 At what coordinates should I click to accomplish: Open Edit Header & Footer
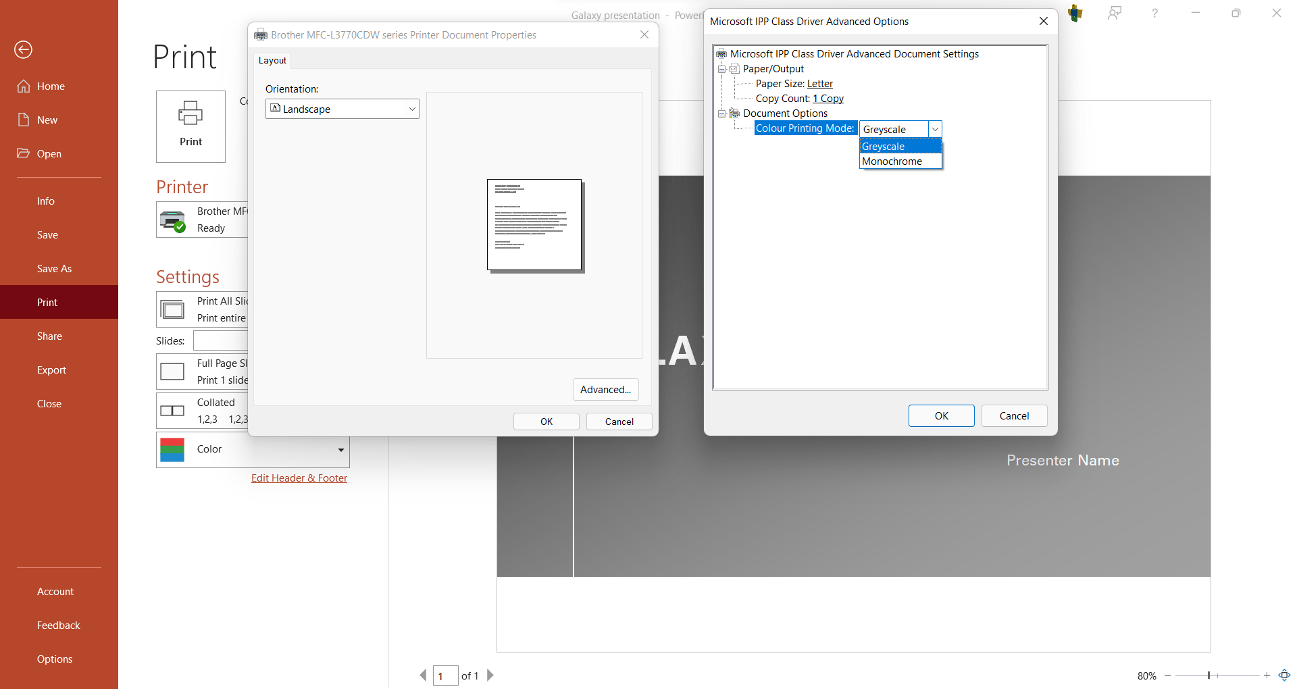299,478
